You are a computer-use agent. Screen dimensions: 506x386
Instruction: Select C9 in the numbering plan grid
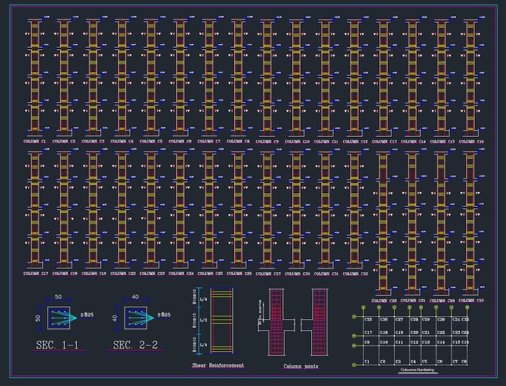point(367,342)
